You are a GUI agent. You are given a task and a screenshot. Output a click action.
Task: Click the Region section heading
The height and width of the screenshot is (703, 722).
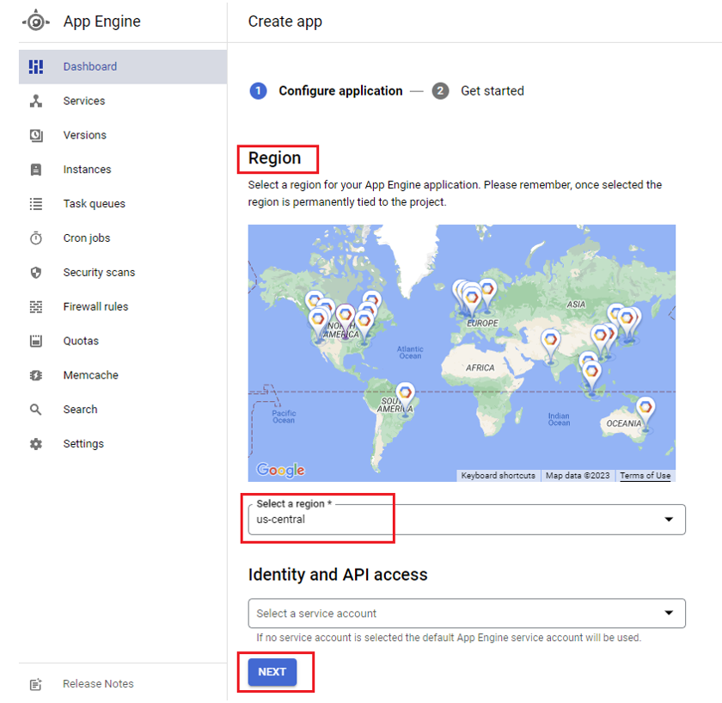pyautogui.click(x=274, y=158)
